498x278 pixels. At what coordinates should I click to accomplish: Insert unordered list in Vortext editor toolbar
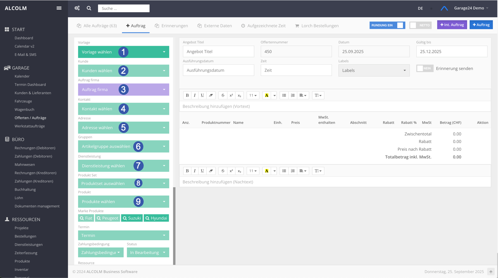(x=284, y=95)
